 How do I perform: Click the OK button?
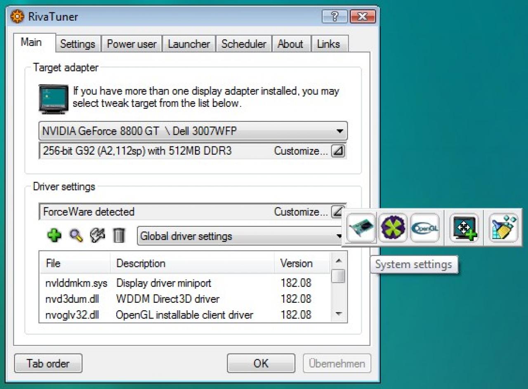[261, 363]
